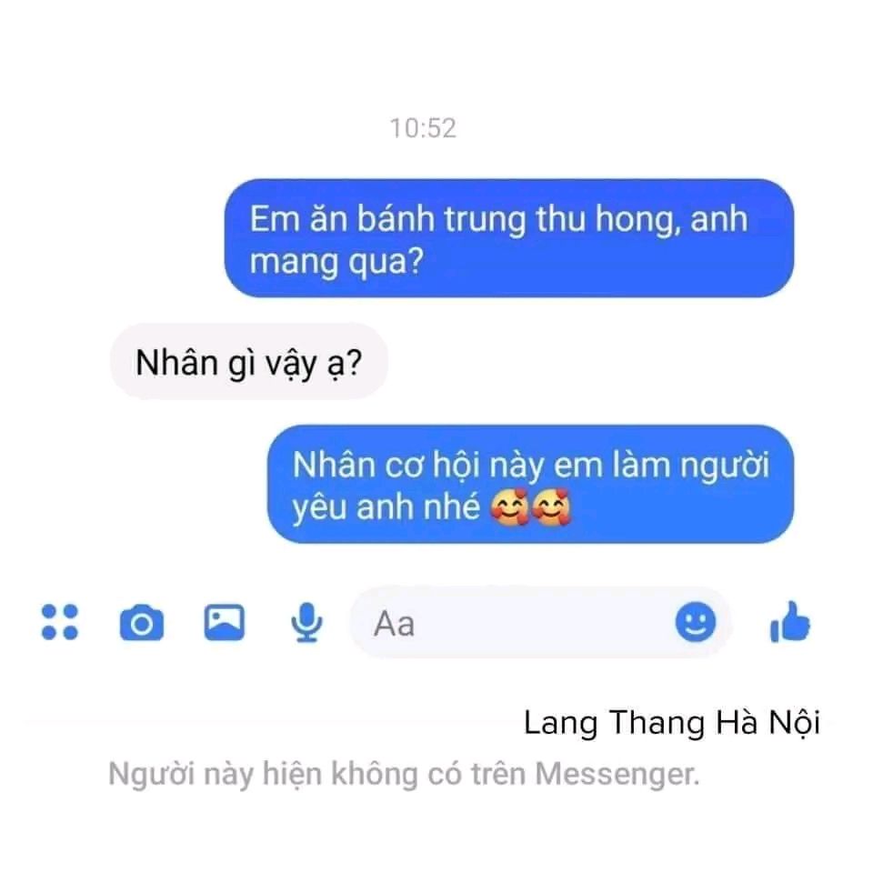Click the 10:52 timestamp
Screen dimensions: 873x873
coord(423,128)
